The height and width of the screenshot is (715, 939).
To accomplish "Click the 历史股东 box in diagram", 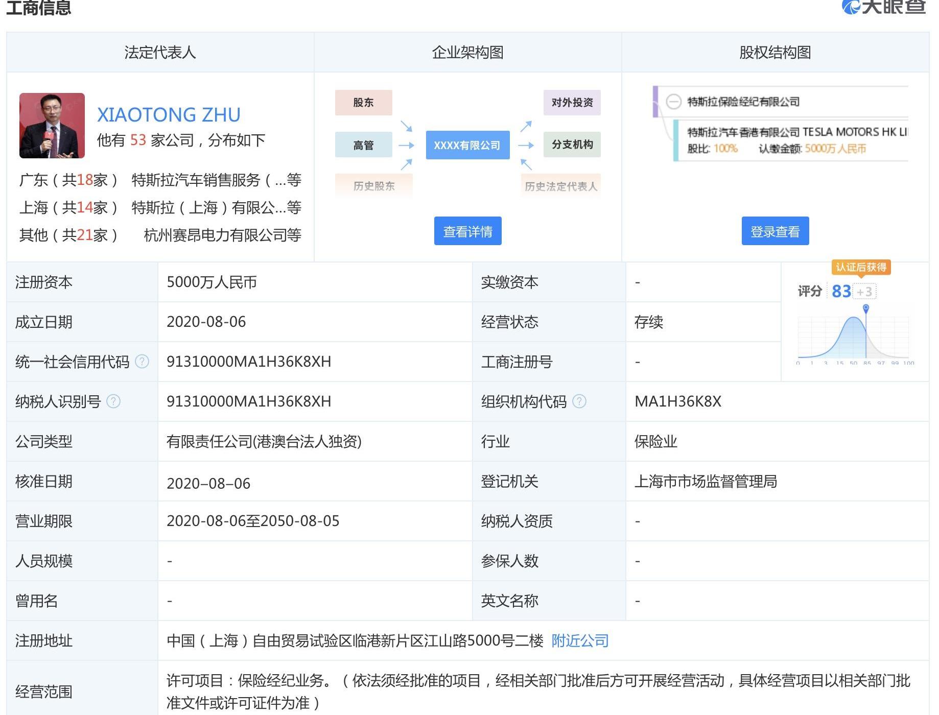I will tap(374, 186).
